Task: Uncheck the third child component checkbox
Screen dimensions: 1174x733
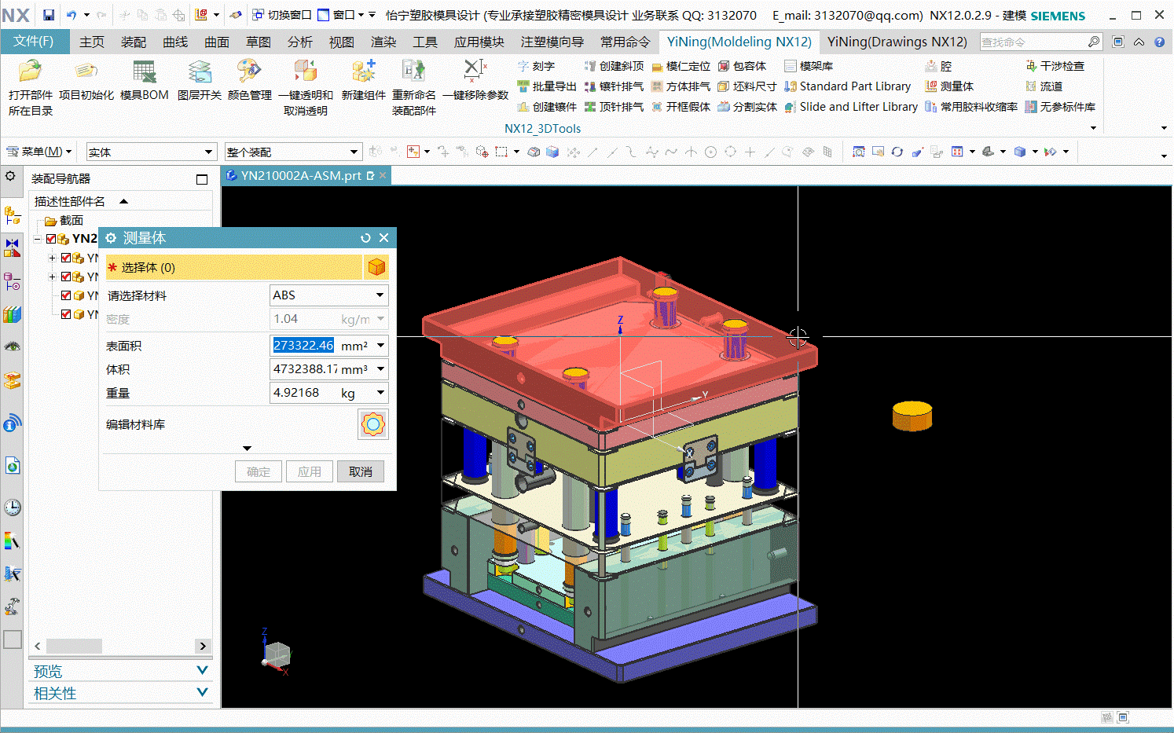Action: click(66, 295)
